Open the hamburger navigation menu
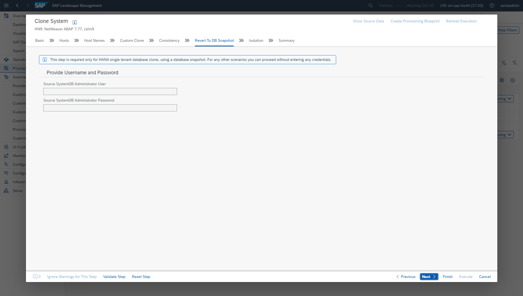523x296 pixels. coord(6,5)
